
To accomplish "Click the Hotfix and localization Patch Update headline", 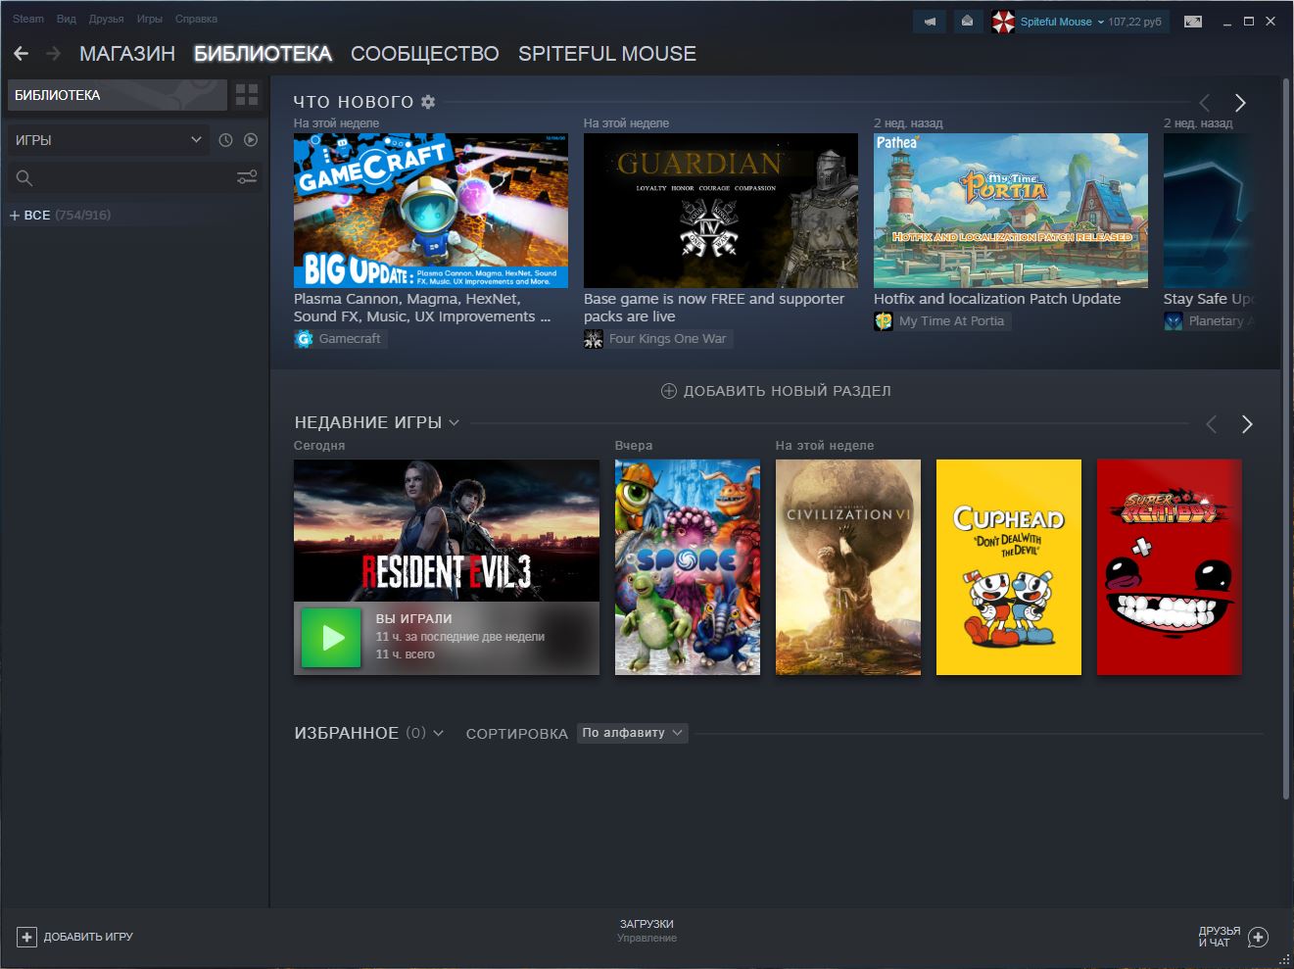I will (997, 299).
